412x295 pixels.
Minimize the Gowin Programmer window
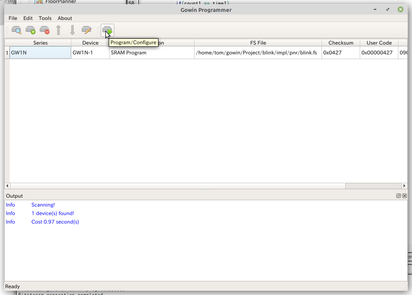point(375,9)
